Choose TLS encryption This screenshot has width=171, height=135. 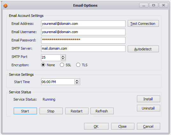[78, 65]
